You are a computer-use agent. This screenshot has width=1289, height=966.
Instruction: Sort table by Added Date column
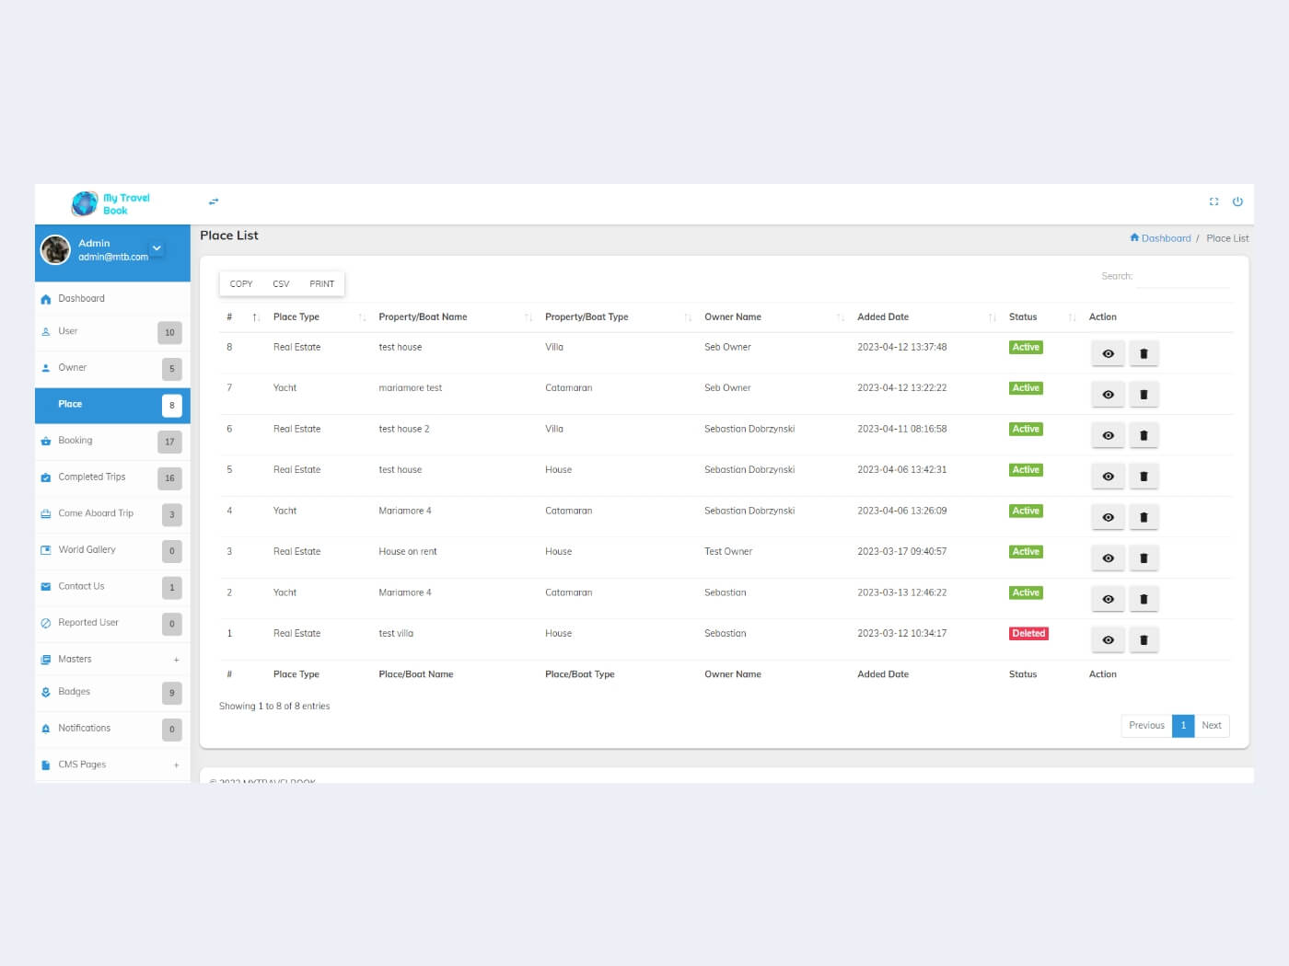[883, 317]
